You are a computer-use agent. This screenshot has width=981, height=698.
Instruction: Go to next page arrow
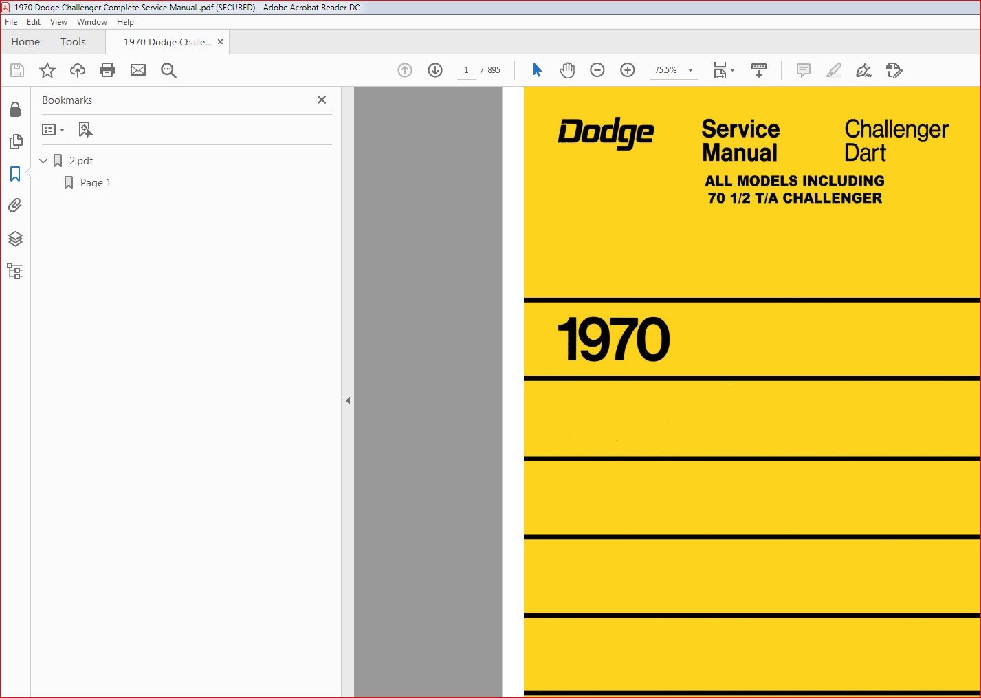point(435,70)
